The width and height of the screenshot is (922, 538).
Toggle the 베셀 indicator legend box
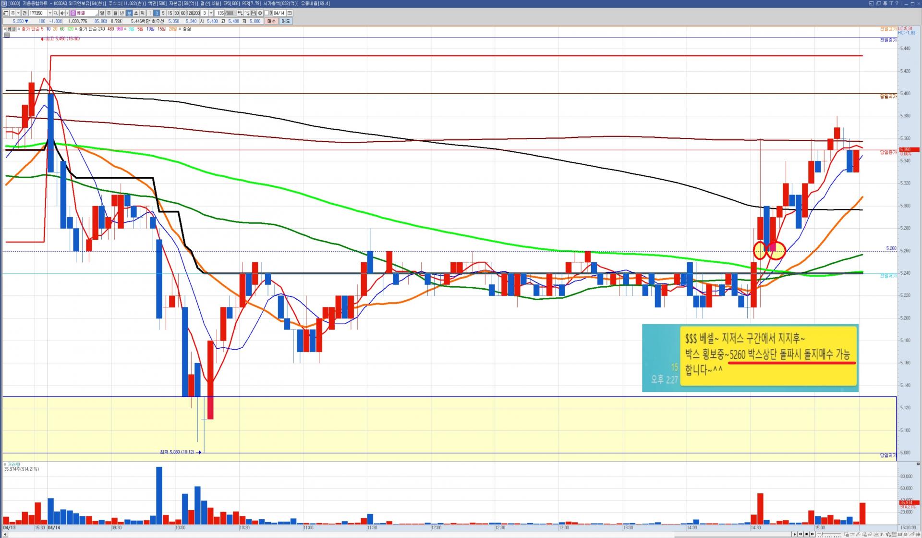tap(5, 29)
